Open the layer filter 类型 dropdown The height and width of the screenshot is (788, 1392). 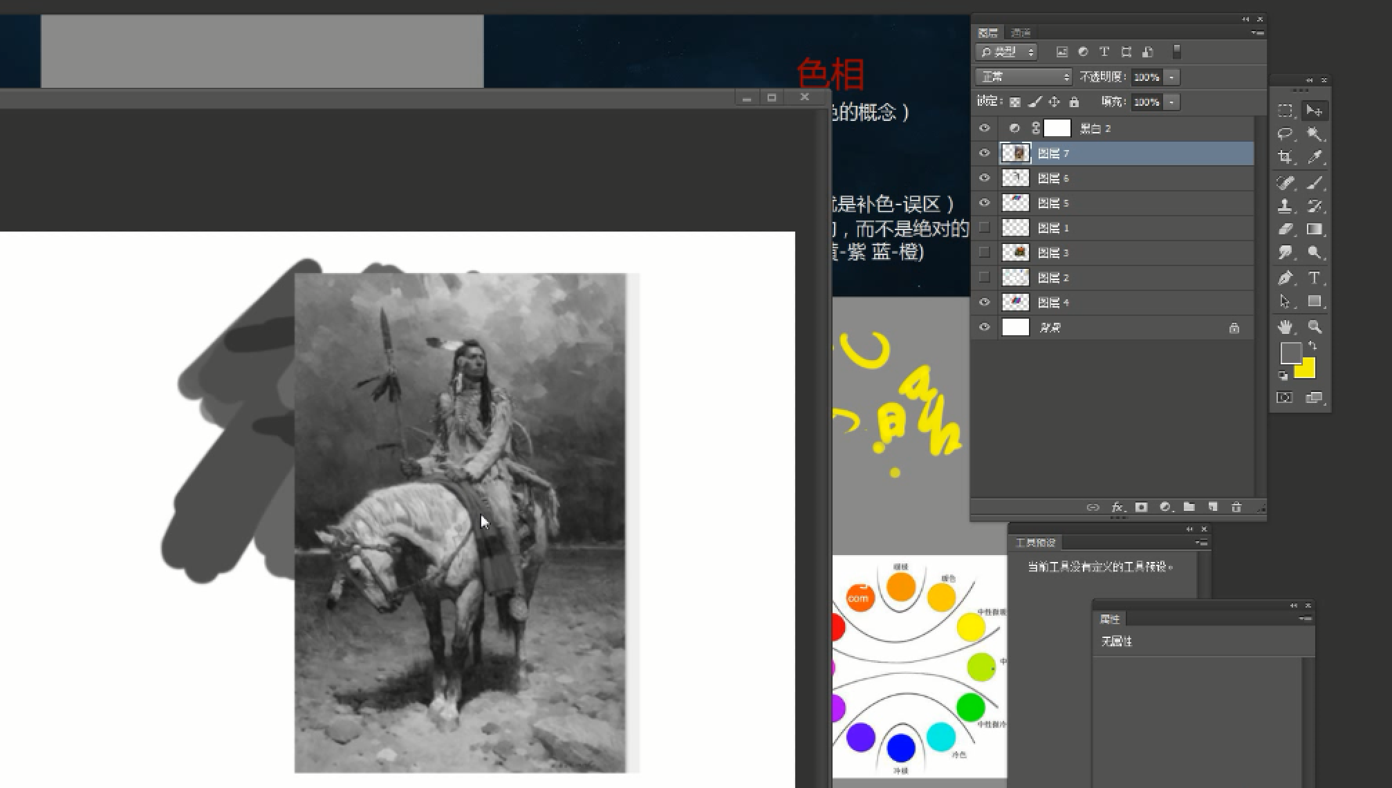click(1007, 52)
